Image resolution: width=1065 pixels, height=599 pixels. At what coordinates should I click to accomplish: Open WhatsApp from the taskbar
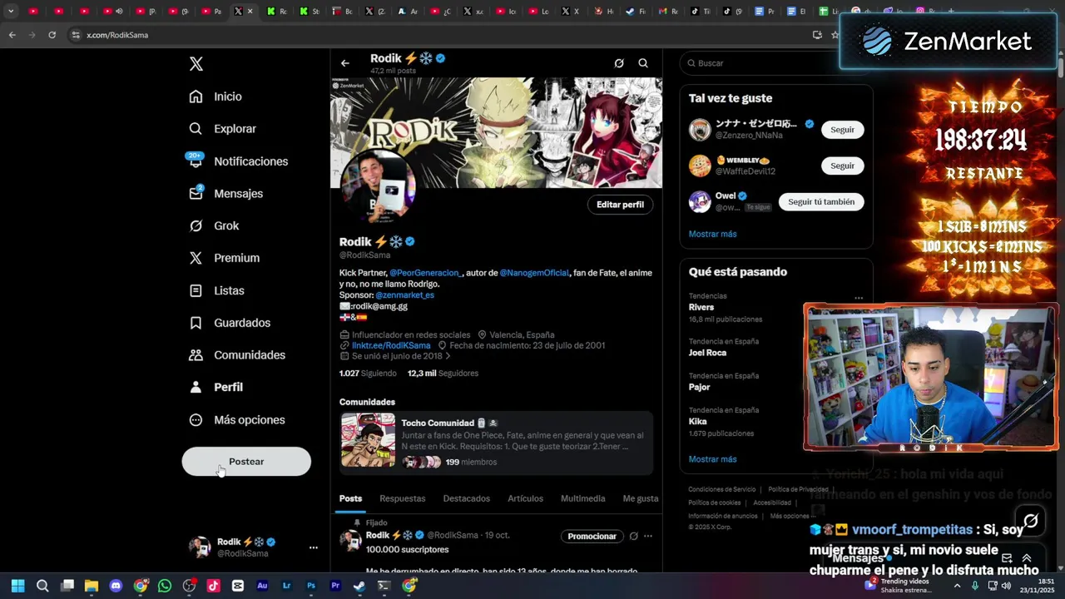[x=165, y=586]
